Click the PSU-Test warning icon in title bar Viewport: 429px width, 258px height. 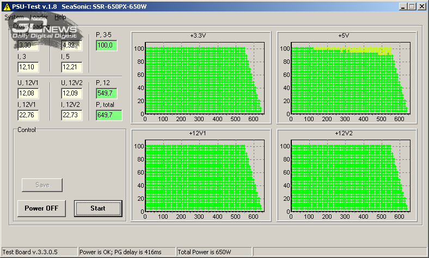[7, 7]
